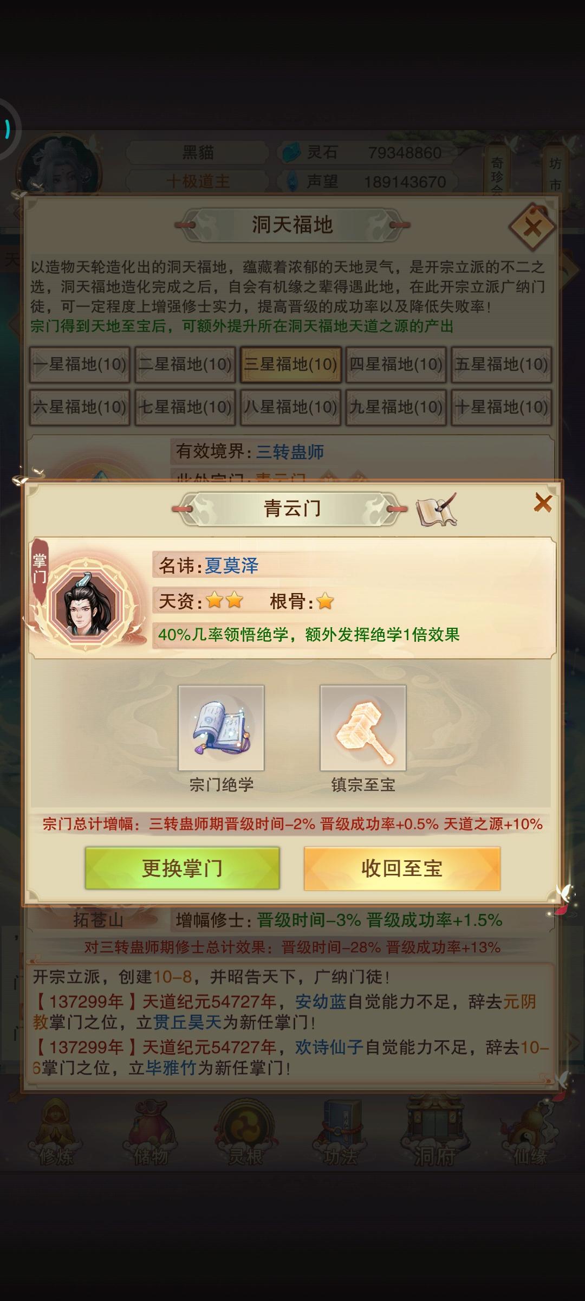Open the 储物 bag icon
Viewport: 585px width, 1301px height.
[x=151, y=1135]
